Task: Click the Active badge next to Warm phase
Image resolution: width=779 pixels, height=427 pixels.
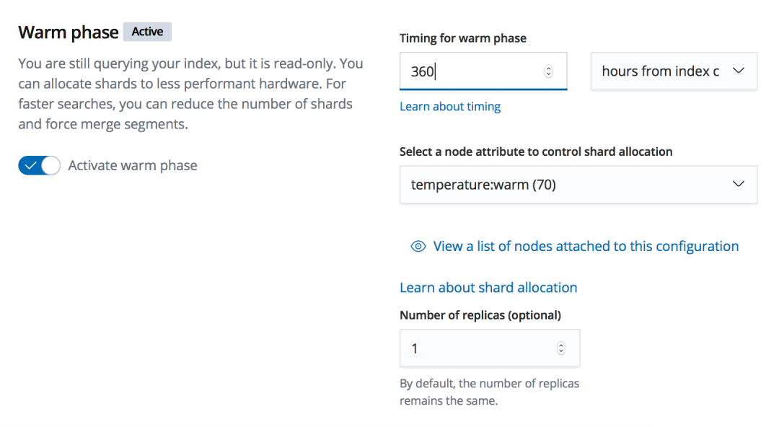Action: tap(147, 32)
